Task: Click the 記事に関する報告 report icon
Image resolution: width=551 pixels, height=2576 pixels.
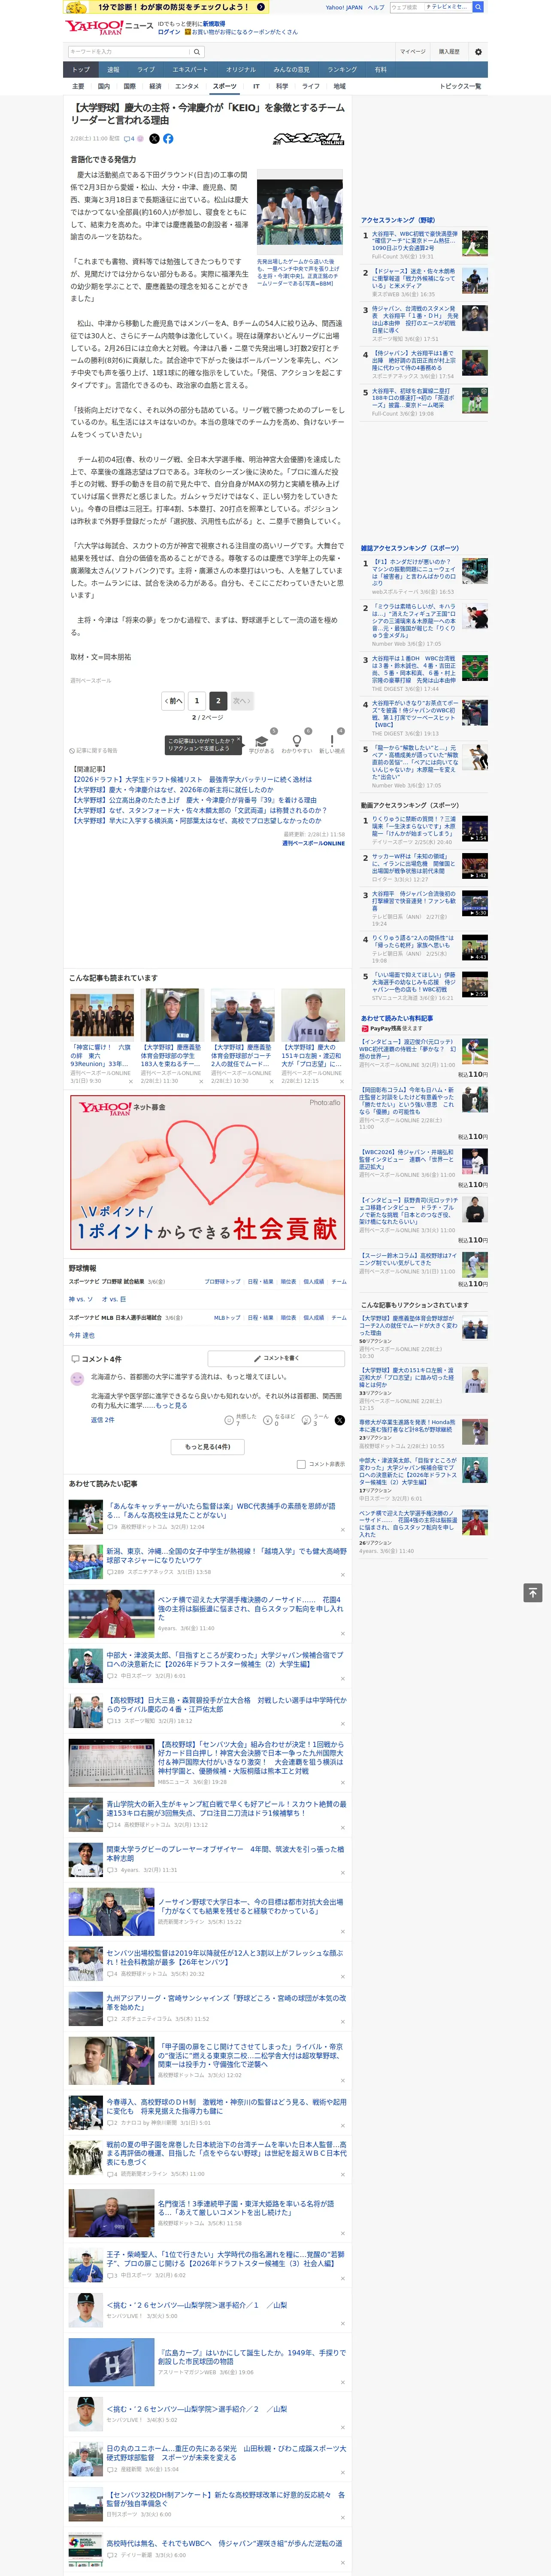Action: click(x=93, y=750)
